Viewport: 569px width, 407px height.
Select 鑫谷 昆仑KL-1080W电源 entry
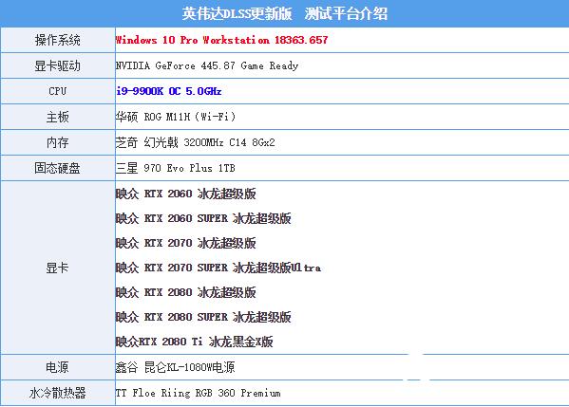click(x=175, y=367)
